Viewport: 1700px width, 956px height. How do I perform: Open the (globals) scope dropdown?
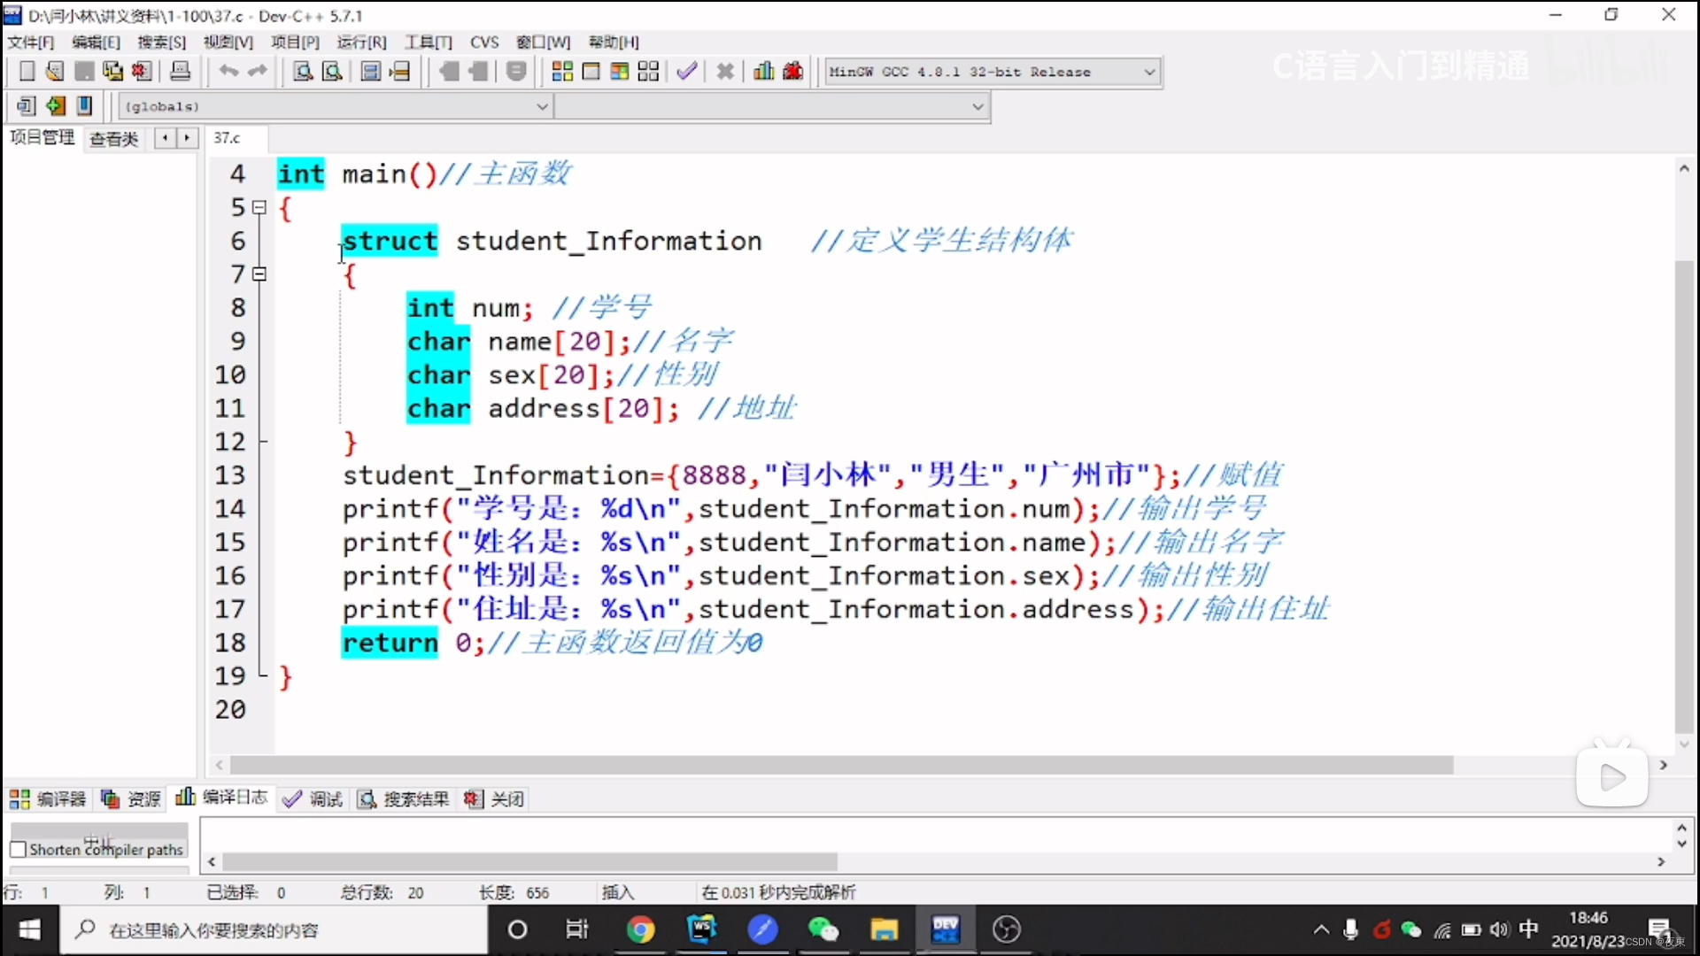point(542,106)
